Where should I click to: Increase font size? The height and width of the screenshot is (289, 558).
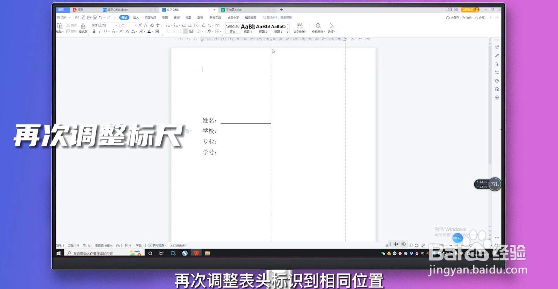[x=140, y=25]
